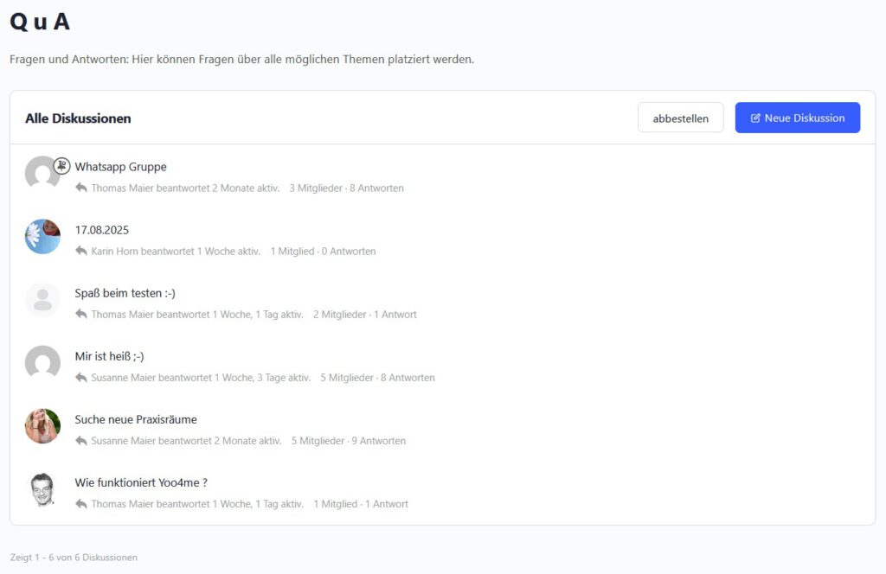Unsubscribe using the abbestellen button

pos(680,118)
